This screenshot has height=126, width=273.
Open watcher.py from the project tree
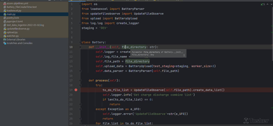click(13, 36)
